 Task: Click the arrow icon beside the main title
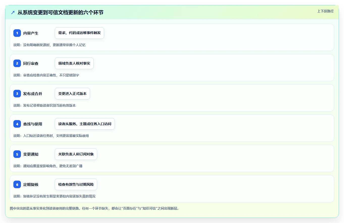(13, 12)
